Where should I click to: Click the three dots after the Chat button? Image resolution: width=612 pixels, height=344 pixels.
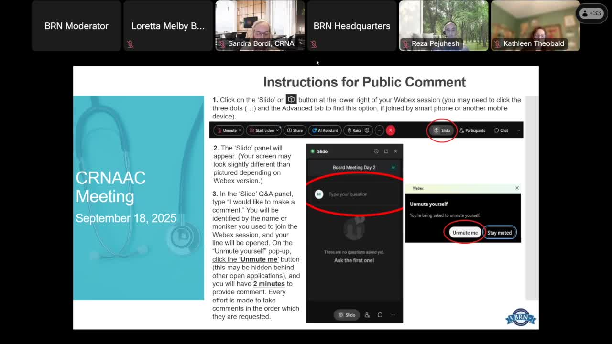[518, 130]
